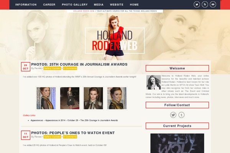Viewport: 230px width, 153px height.
Task: Click author name Renee on the 11 Oct post
Action: (x=38, y=137)
